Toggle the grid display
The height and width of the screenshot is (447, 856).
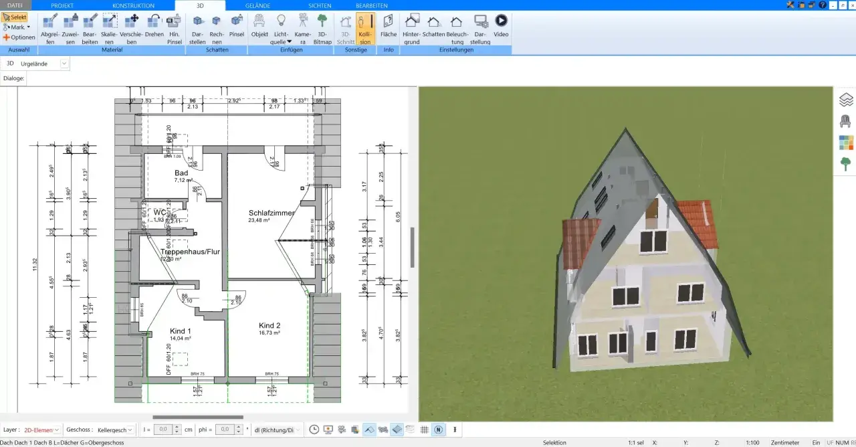tap(424, 430)
